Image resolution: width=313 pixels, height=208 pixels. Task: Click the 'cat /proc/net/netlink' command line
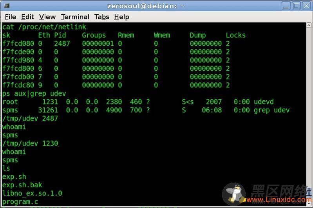(x=44, y=27)
